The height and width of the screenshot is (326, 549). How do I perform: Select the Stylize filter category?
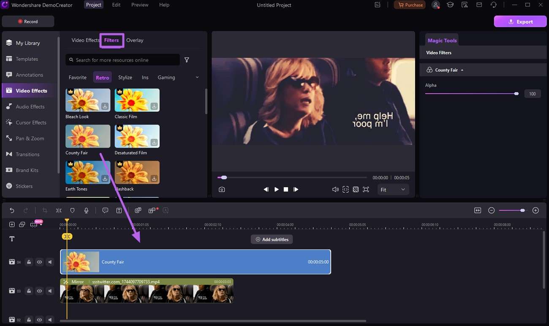tap(125, 78)
